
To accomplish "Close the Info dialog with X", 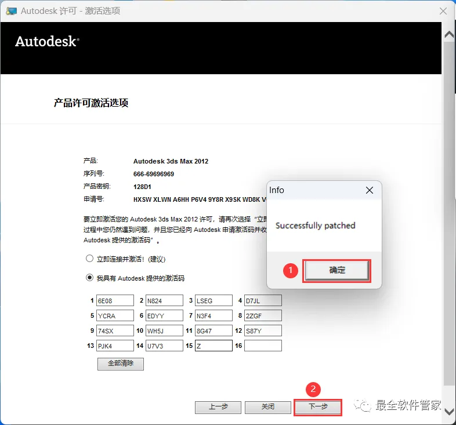I will (370, 190).
